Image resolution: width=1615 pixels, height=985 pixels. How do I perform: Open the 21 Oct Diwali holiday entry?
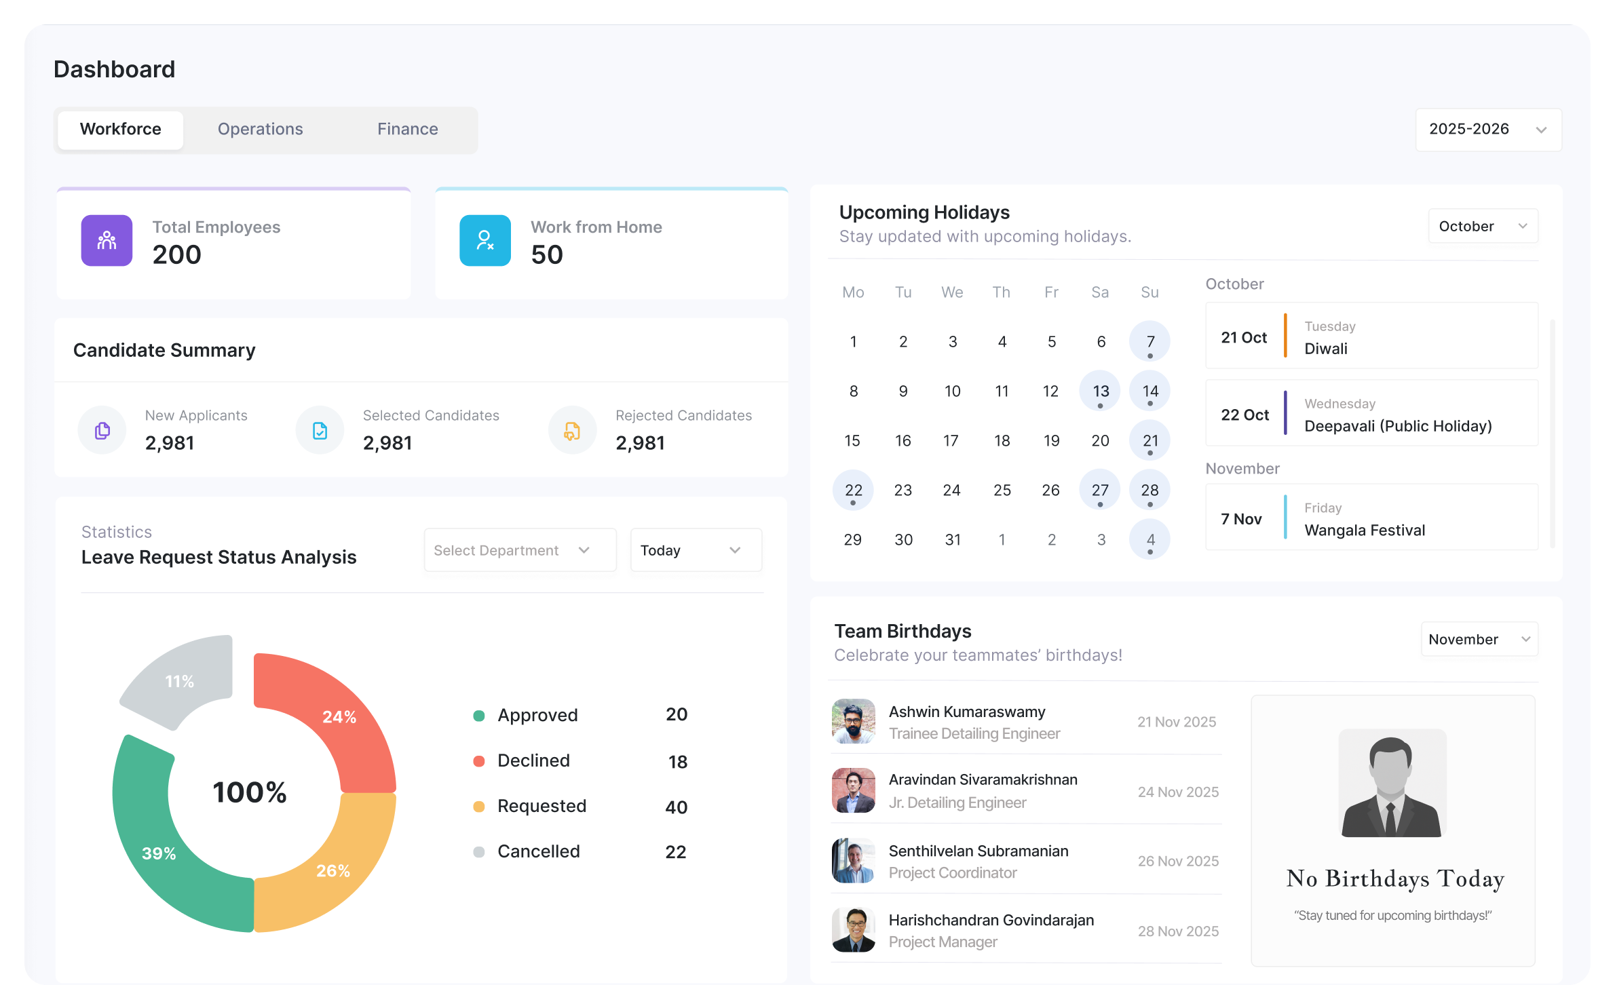tap(1371, 336)
